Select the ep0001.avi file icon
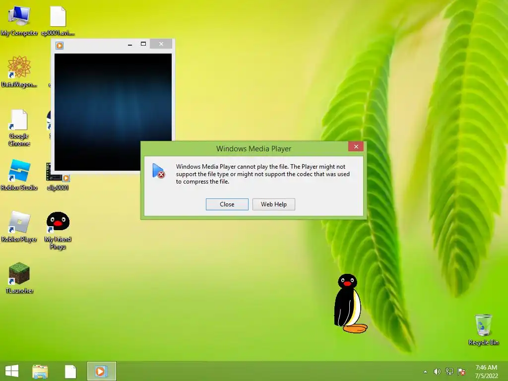The width and height of the screenshot is (508, 381). (x=58, y=21)
